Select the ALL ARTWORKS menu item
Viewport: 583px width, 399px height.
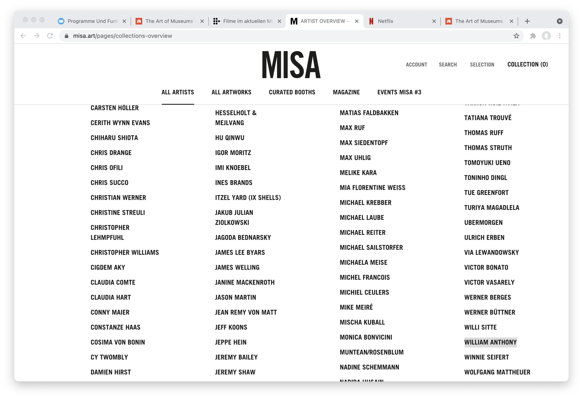[x=231, y=92]
